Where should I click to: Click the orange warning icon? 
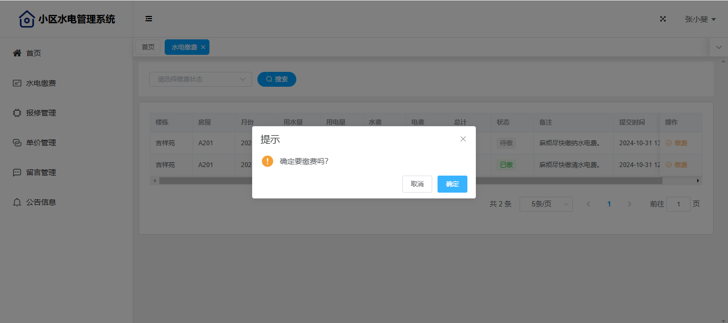point(268,161)
